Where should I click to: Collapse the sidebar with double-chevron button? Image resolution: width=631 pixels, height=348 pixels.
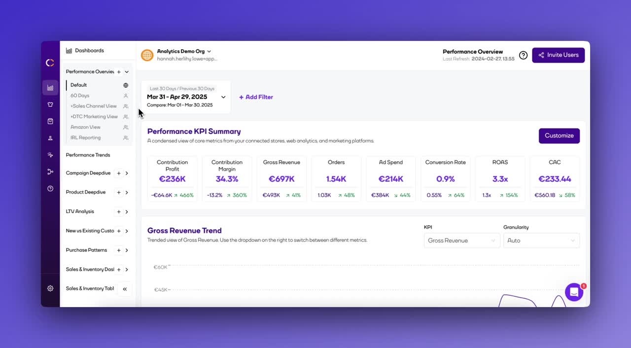point(125,289)
